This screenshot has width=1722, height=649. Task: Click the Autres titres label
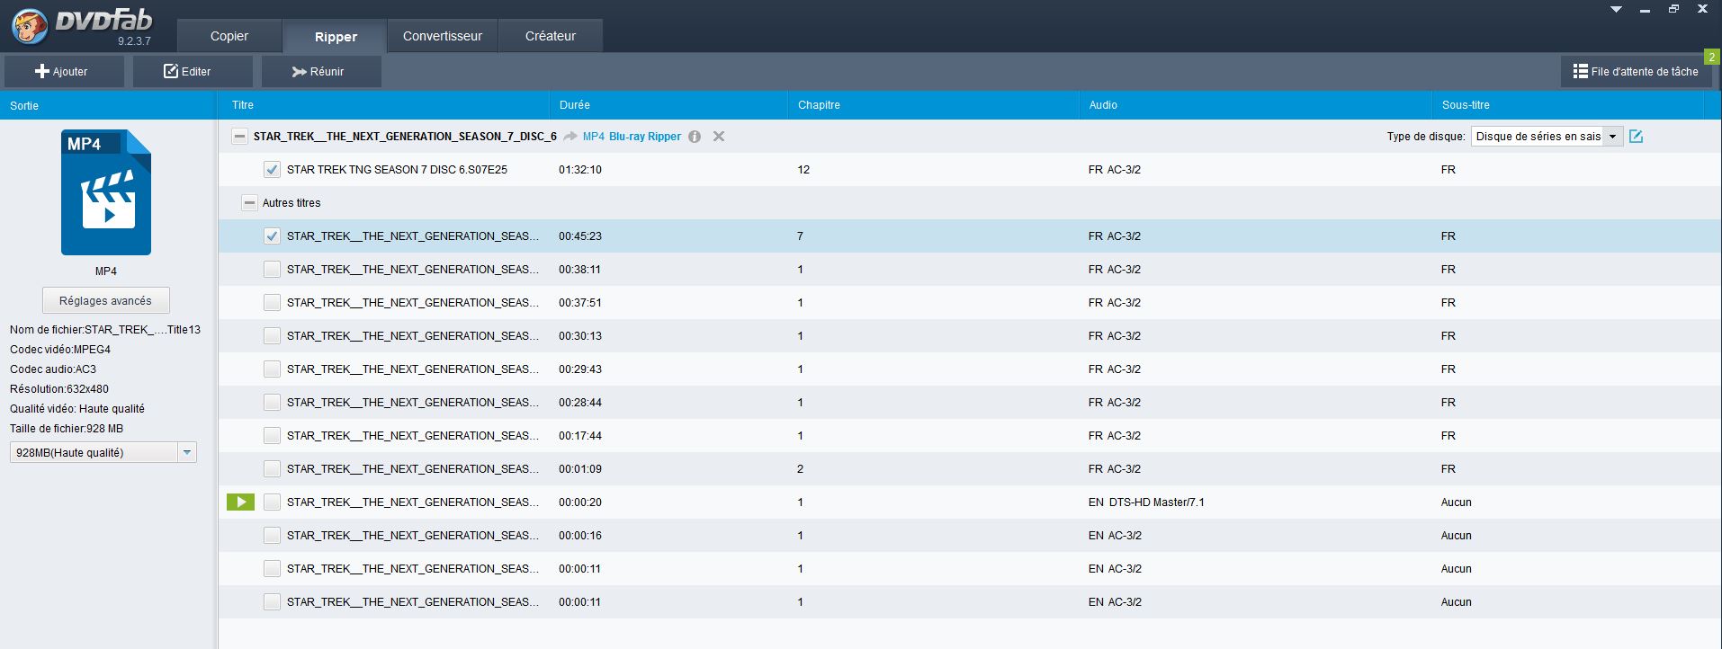pyautogui.click(x=291, y=203)
